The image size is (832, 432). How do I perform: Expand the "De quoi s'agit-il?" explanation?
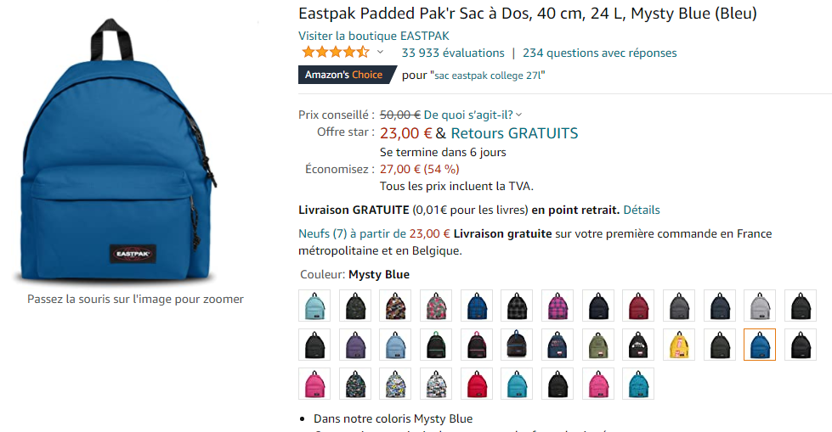pos(473,115)
